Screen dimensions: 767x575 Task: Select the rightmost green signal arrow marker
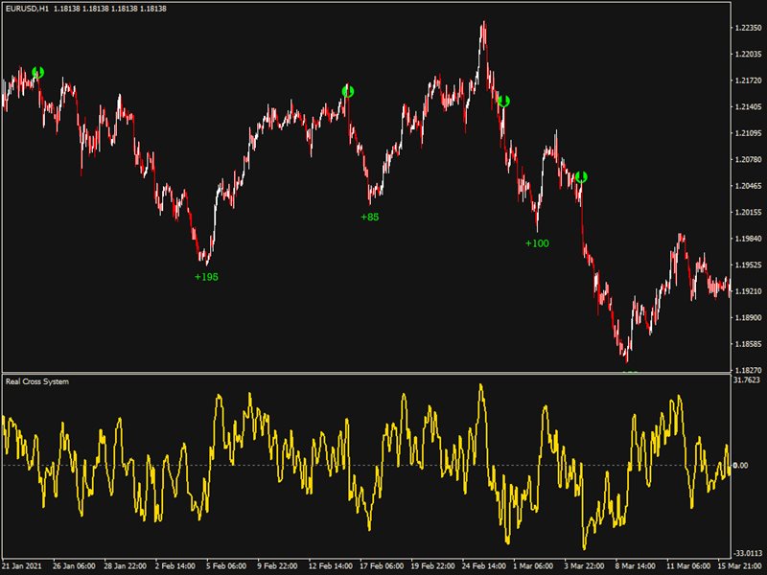(x=581, y=176)
